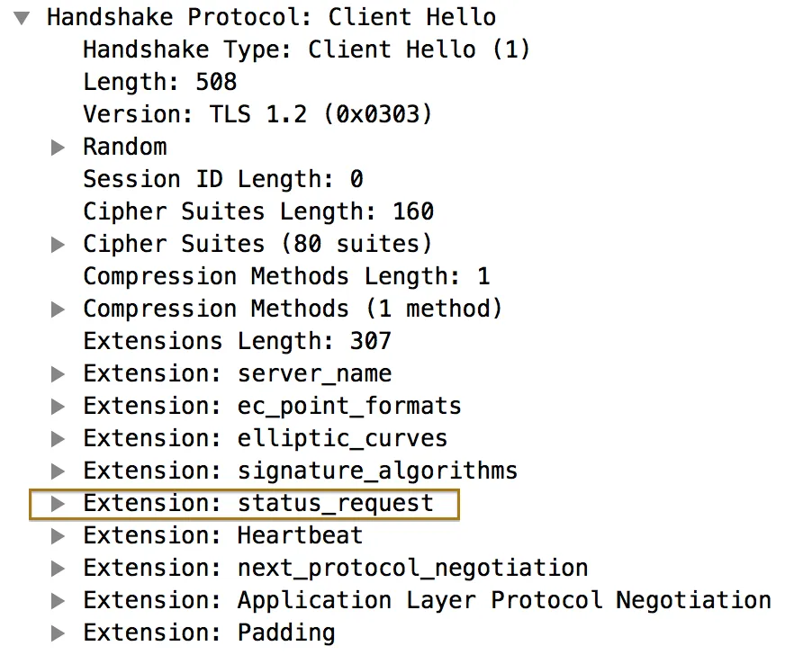Select the Cipher Suites Length: 160 row
This screenshot has width=785, height=655.
[x=258, y=212]
